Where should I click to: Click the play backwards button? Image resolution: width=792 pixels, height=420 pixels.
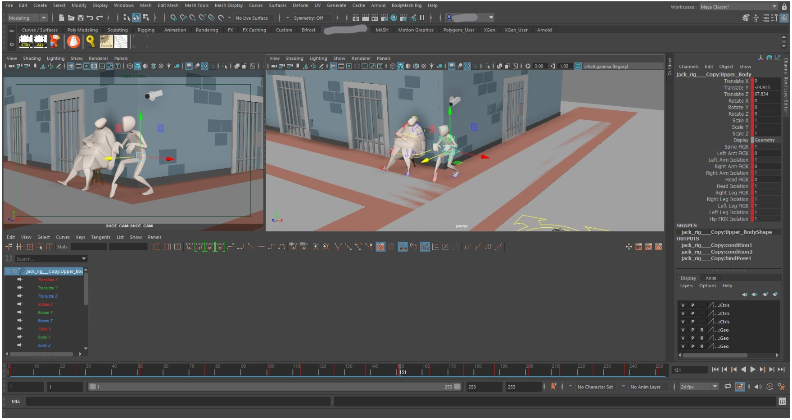pyautogui.click(x=743, y=370)
